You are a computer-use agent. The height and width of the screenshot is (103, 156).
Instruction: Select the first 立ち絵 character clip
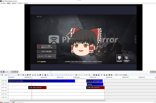click(37, 88)
